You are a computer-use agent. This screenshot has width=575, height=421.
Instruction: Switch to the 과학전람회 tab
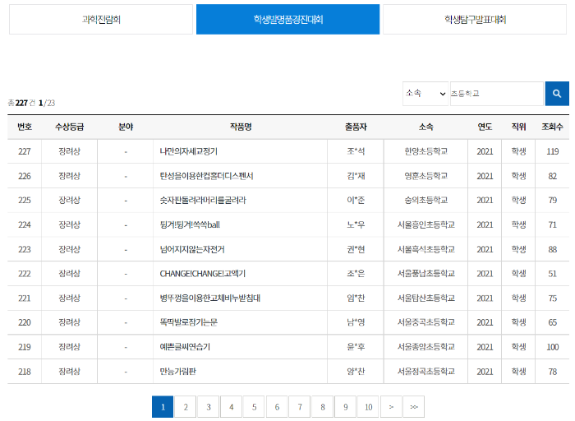(101, 20)
